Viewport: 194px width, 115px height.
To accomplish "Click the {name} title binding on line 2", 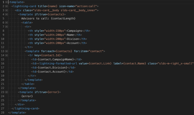I will [x=53, y=6].
